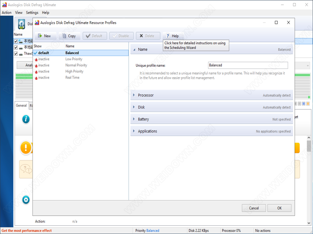Click the orange cluster map legend square
The height and width of the screenshot is (234, 313).
click(x=308, y=104)
